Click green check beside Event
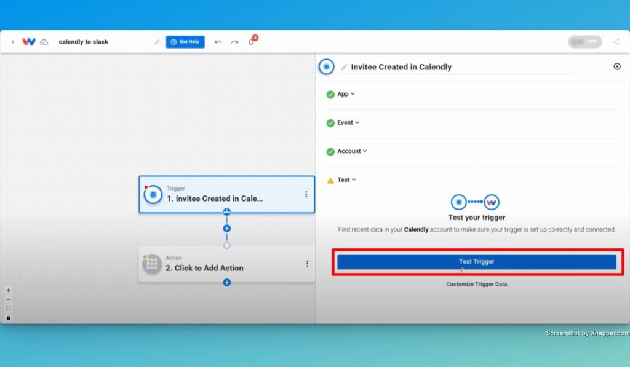The image size is (630, 367). click(x=330, y=123)
